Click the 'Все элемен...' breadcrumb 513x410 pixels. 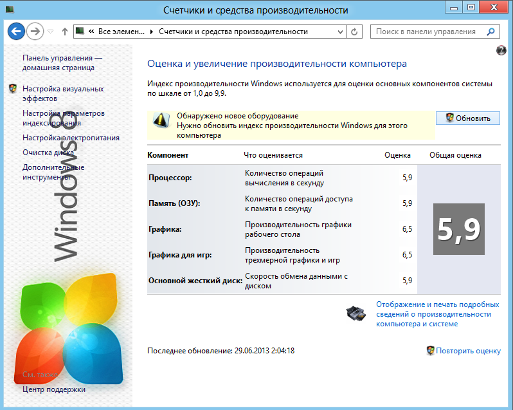point(121,32)
